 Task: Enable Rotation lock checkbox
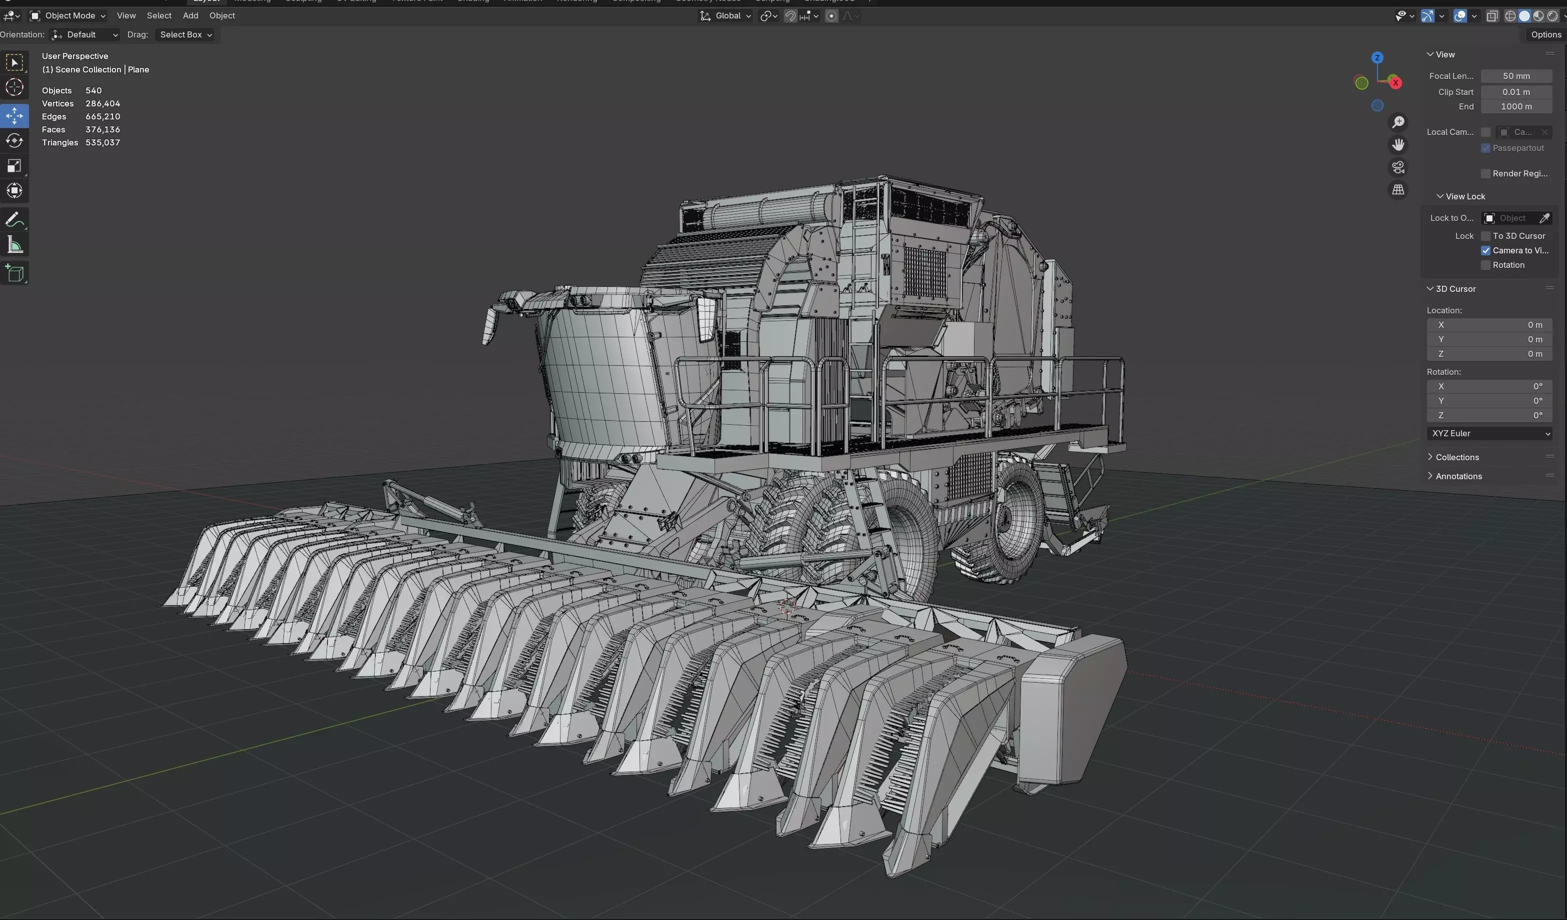1485,265
